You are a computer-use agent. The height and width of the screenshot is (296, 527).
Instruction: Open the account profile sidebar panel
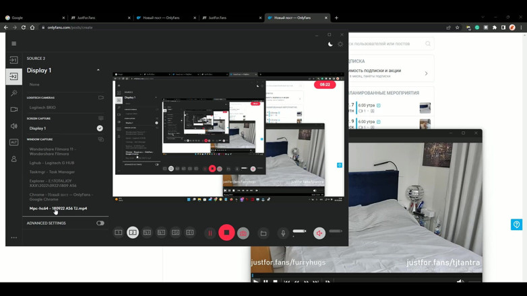tap(13, 159)
